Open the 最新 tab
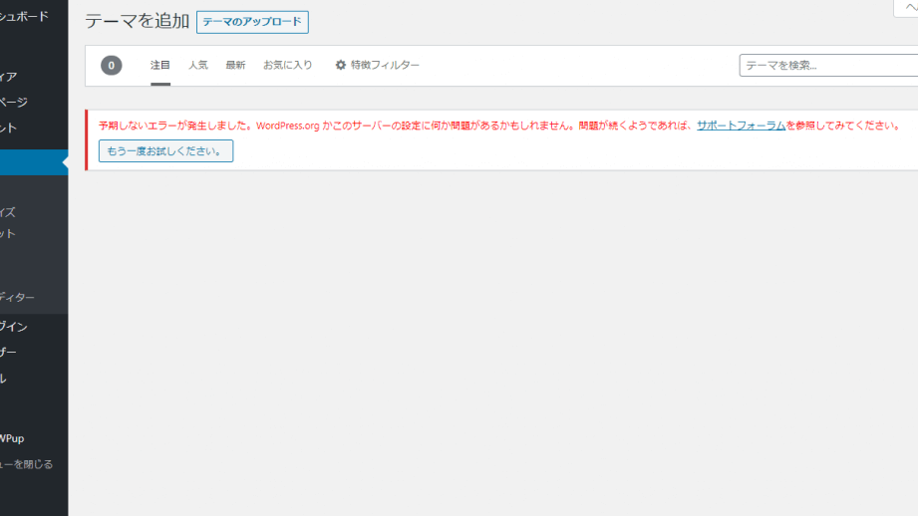 coord(235,65)
